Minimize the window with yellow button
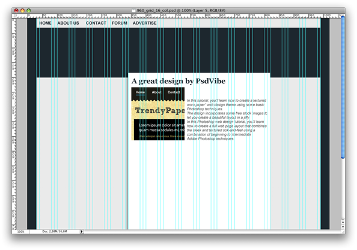The height and width of the screenshot is (250, 357). click(22, 10)
